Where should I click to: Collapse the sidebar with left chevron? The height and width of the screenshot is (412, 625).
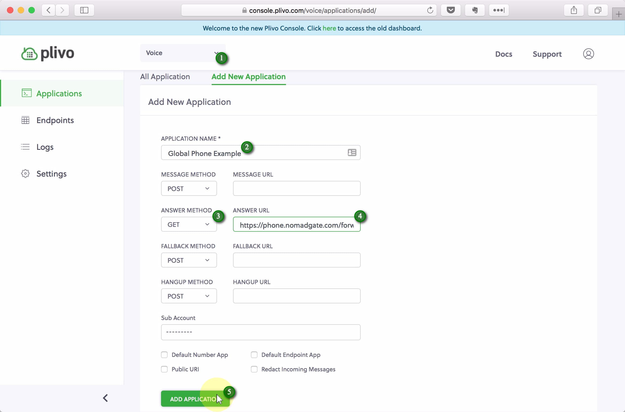coord(105,398)
